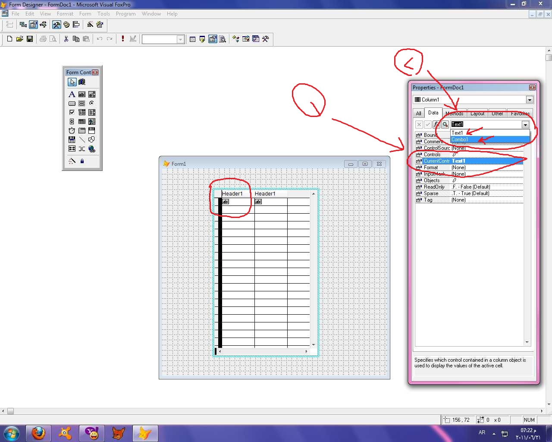This screenshot has height=442, width=552.
Task: Pick the Grid control in toolbox
Action: click(82, 121)
